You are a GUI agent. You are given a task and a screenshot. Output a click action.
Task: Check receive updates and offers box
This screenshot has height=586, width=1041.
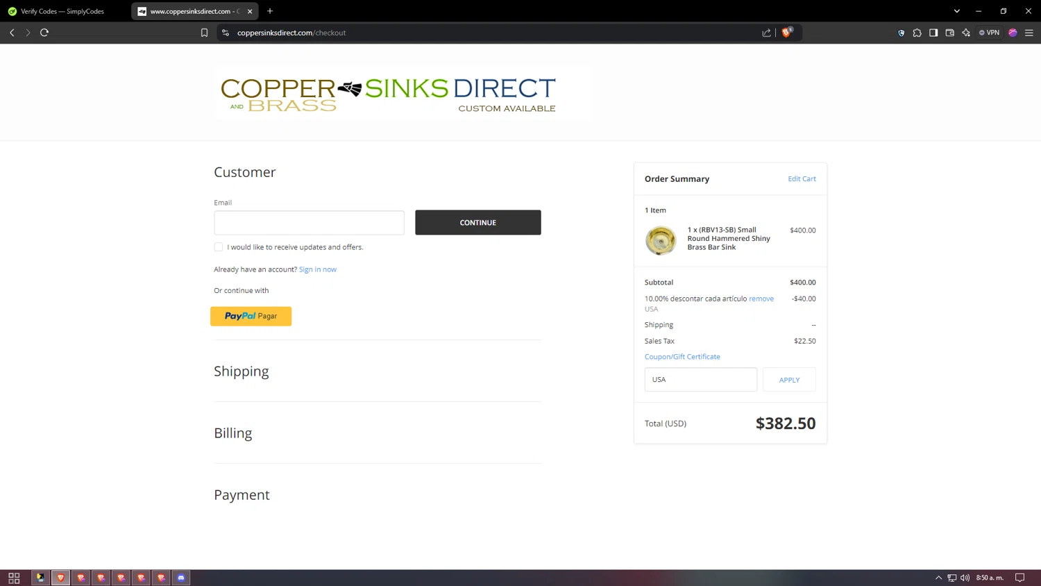[219, 247]
